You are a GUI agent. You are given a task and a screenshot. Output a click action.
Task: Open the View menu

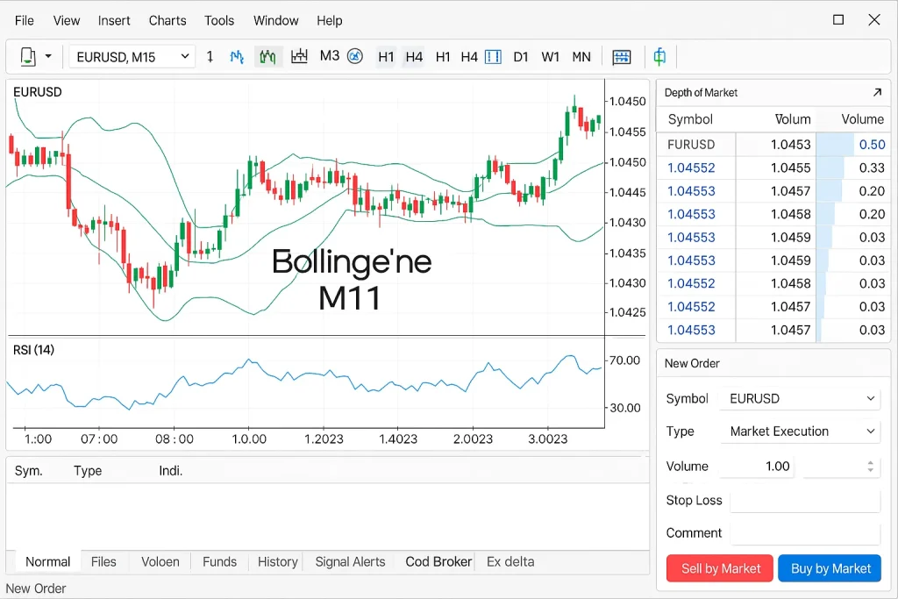tap(67, 21)
